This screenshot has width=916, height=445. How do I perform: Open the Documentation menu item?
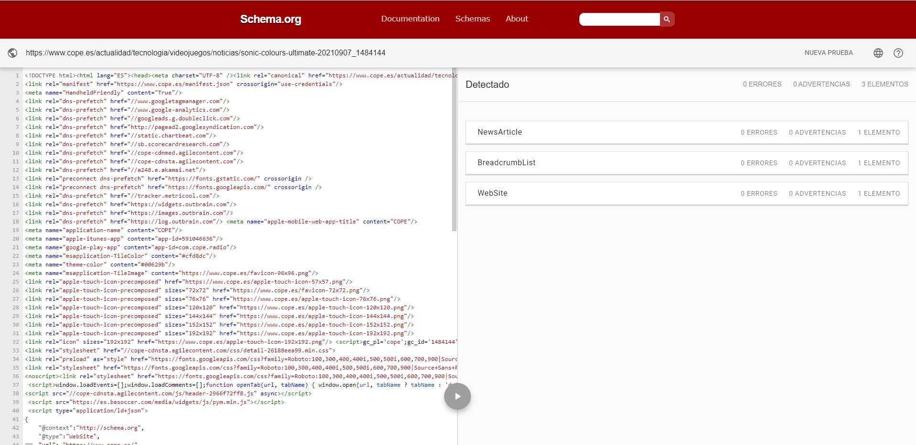[x=410, y=19]
